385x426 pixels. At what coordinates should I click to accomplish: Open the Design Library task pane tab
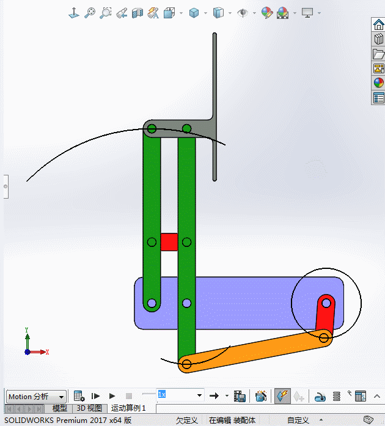tap(378, 39)
